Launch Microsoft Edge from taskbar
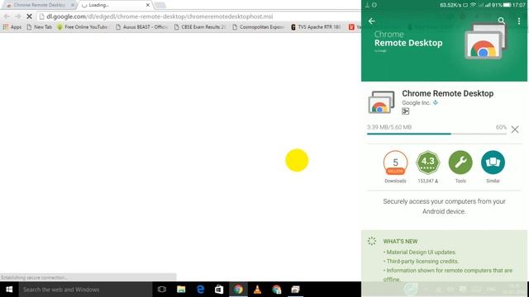Screen dimensions: 529x297 [x=200, y=290]
